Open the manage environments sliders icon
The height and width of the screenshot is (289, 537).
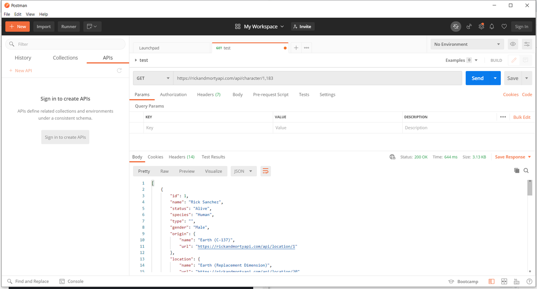[x=527, y=44]
